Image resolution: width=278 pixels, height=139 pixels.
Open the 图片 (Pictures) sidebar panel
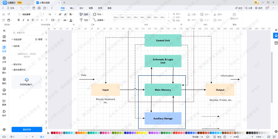click(x=4, y=70)
